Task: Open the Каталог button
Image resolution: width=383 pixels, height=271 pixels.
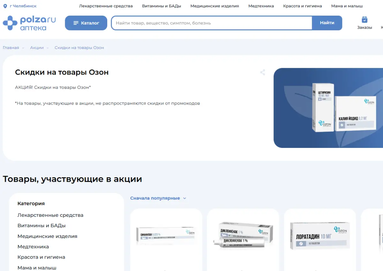Action: click(x=86, y=23)
